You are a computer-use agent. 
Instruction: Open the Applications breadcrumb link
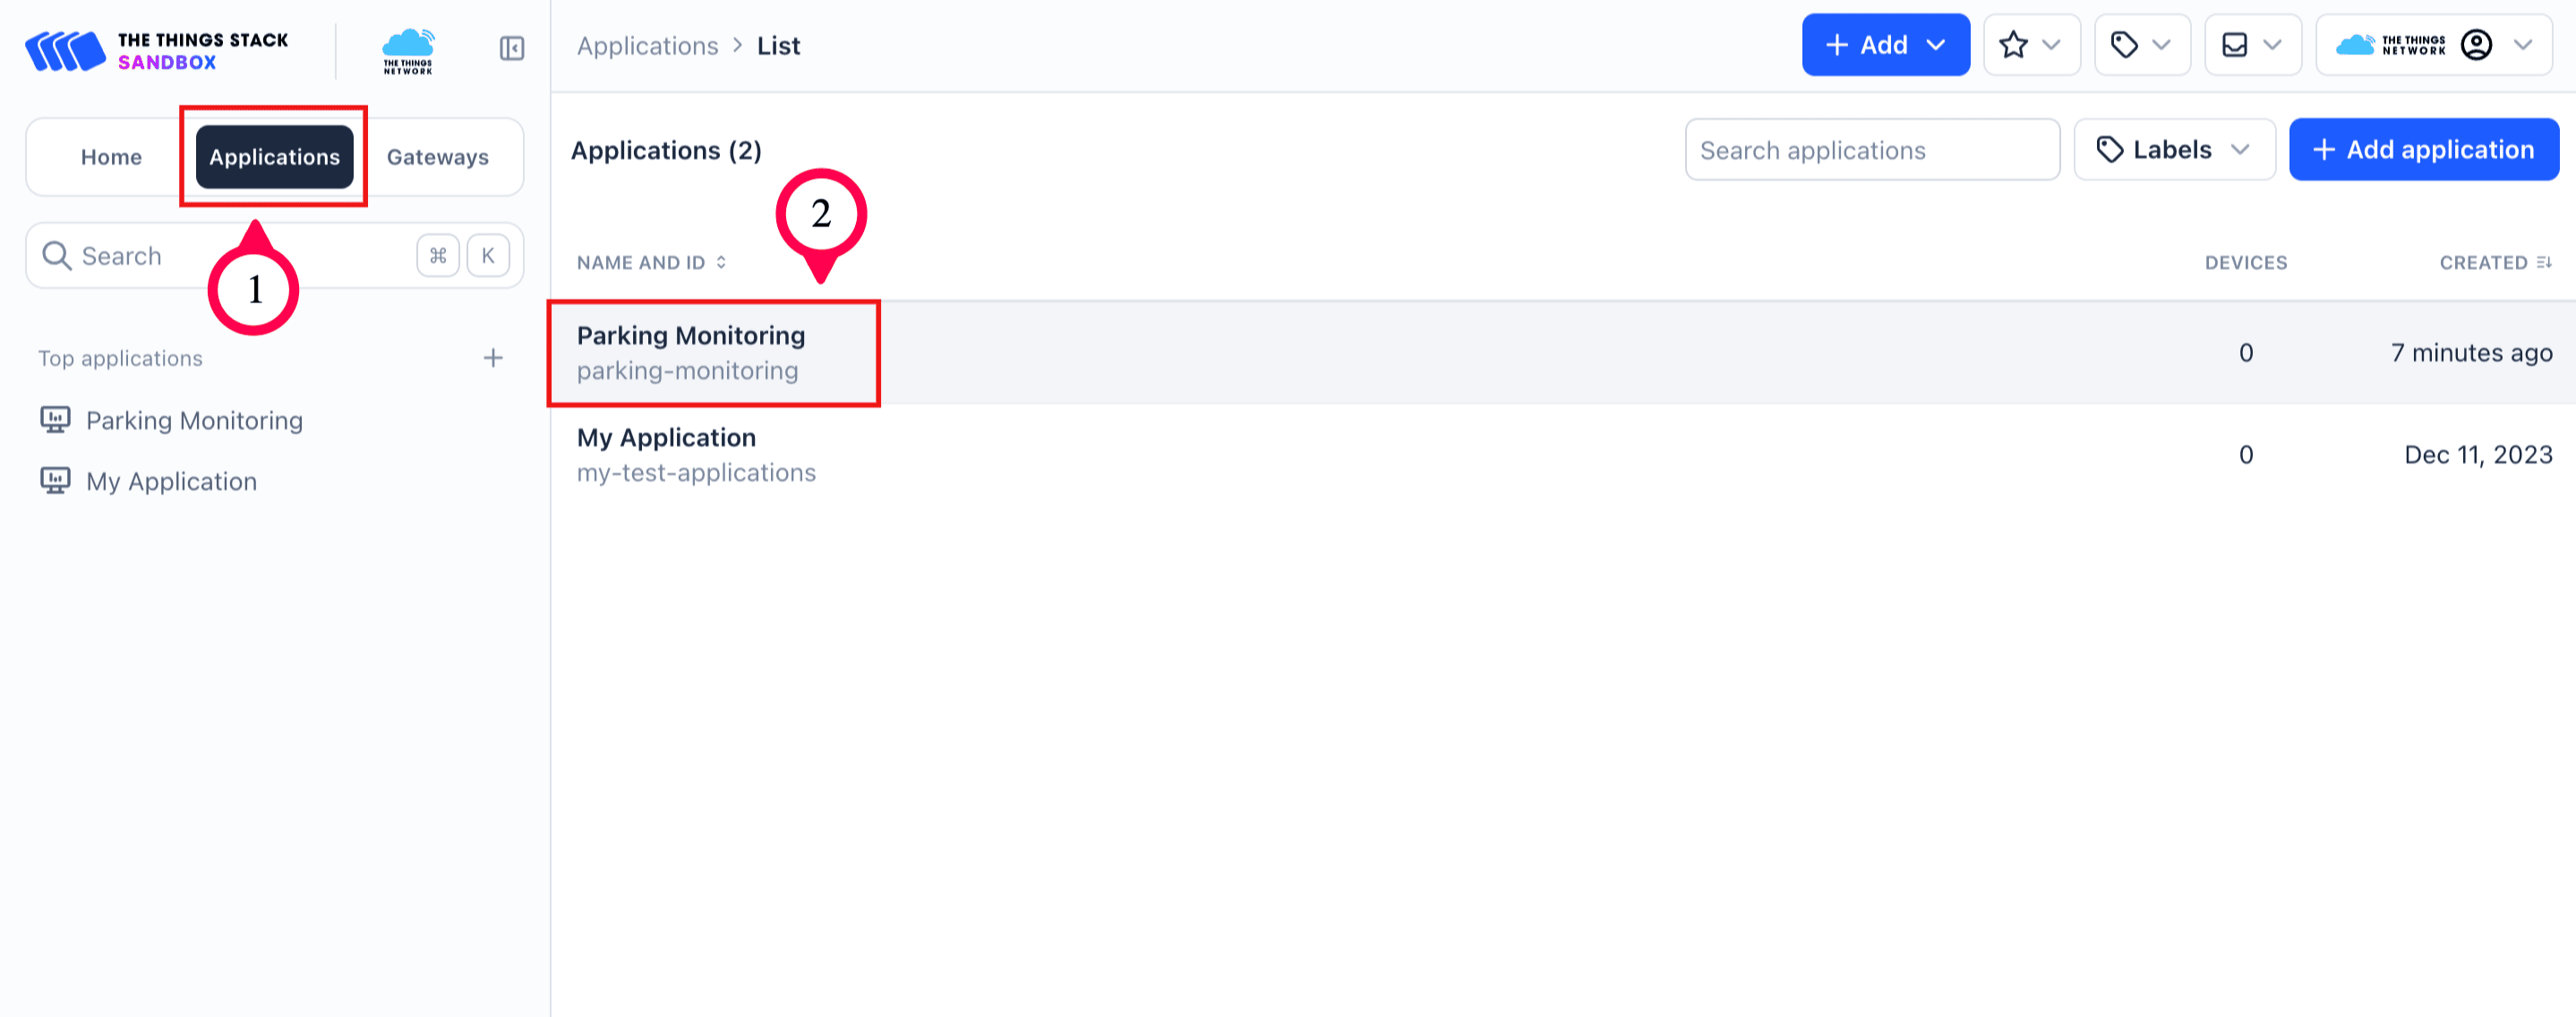646,45
